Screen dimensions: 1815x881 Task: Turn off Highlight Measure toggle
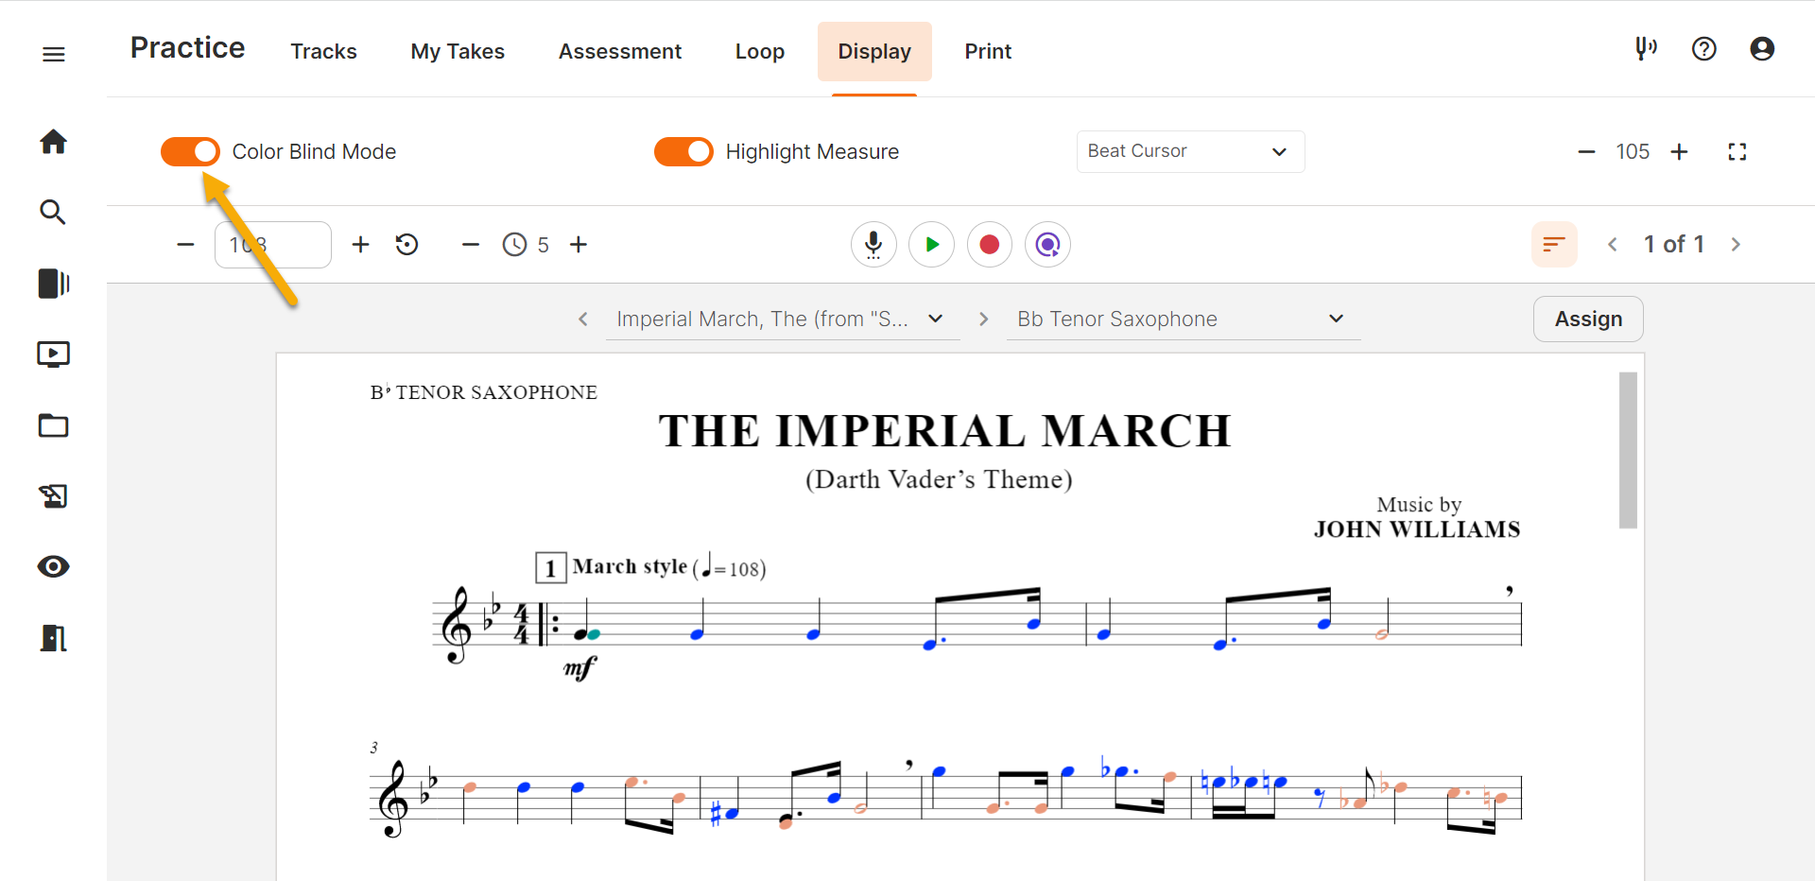coord(683,151)
